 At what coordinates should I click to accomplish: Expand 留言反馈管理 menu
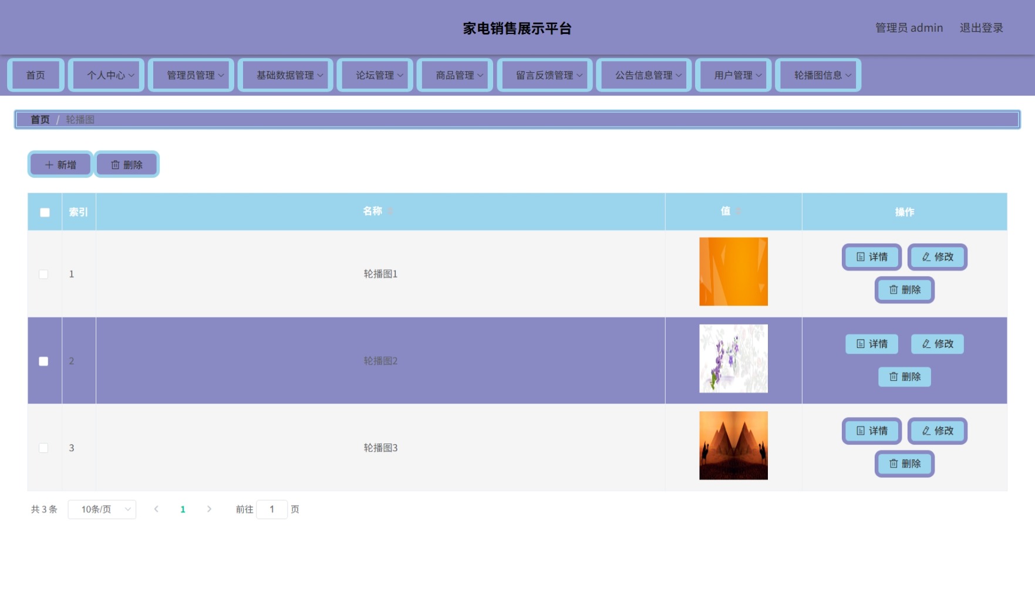pos(545,75)
